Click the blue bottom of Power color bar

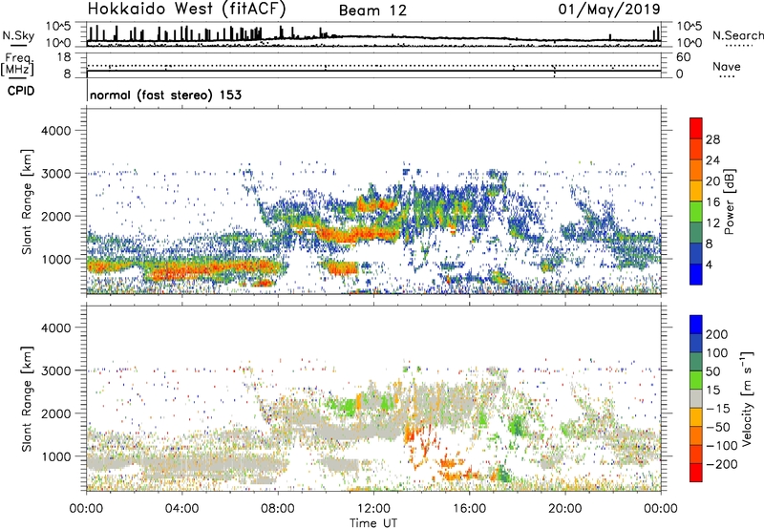tap(696, 274)
